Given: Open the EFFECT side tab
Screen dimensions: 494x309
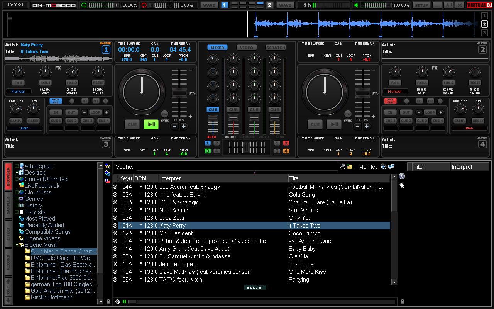Looking at the screenshot, I should pyautogui.click(x=8, y=233).
